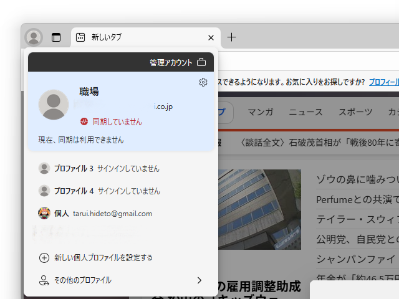Viewport: 399px width, 299px height.
Task: Click the address bar field
Action: click(309, 61)
